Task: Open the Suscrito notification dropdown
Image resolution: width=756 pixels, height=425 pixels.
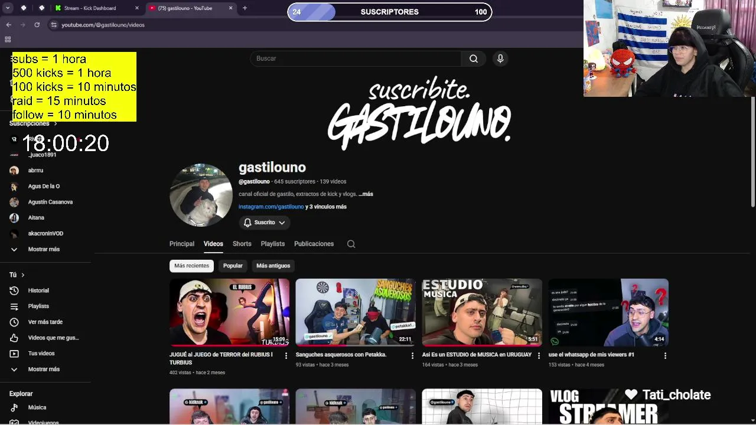Action: pyautogui.click(x=265, y=223)
